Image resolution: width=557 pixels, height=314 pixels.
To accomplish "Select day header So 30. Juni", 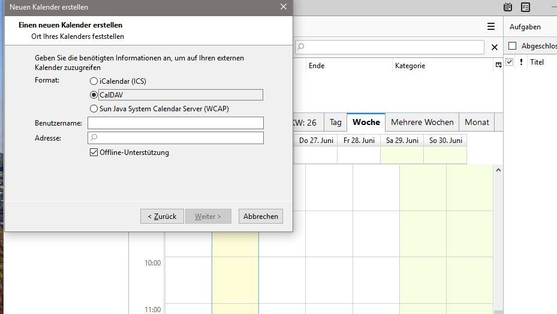I will (x=445, y=141).
